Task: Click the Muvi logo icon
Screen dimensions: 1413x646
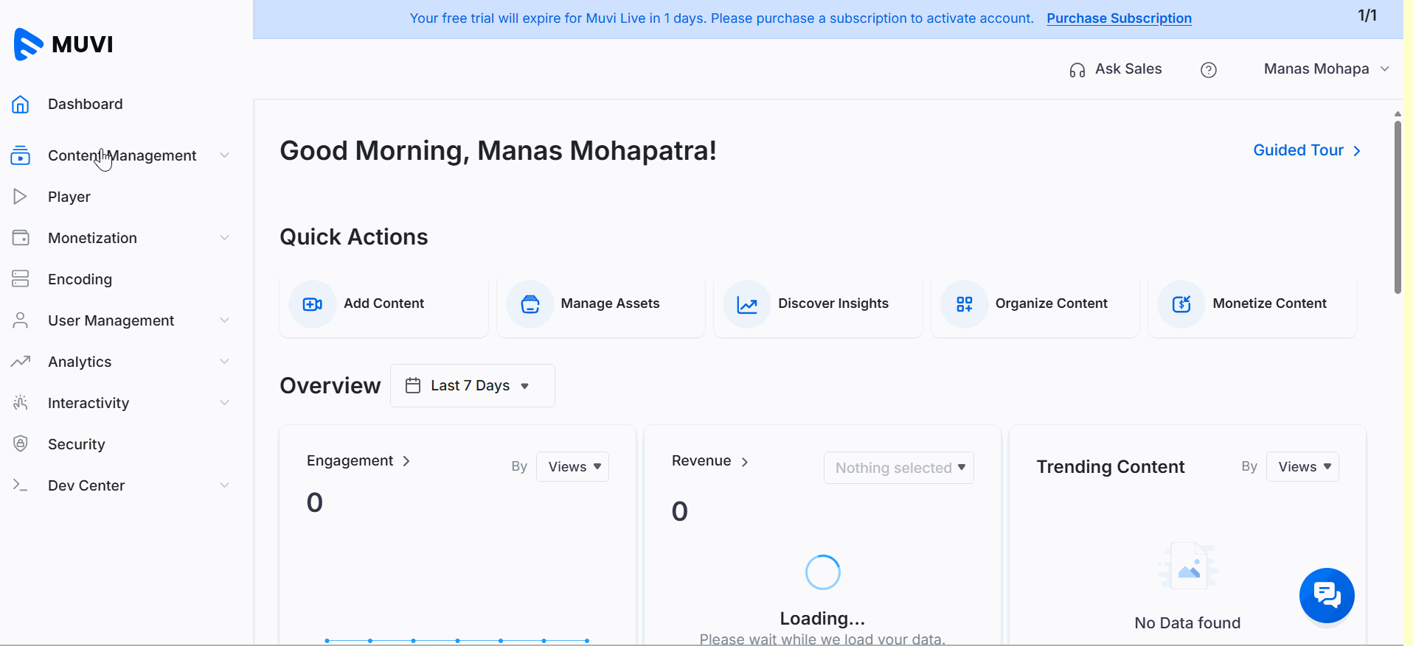Action: point(28,44)
